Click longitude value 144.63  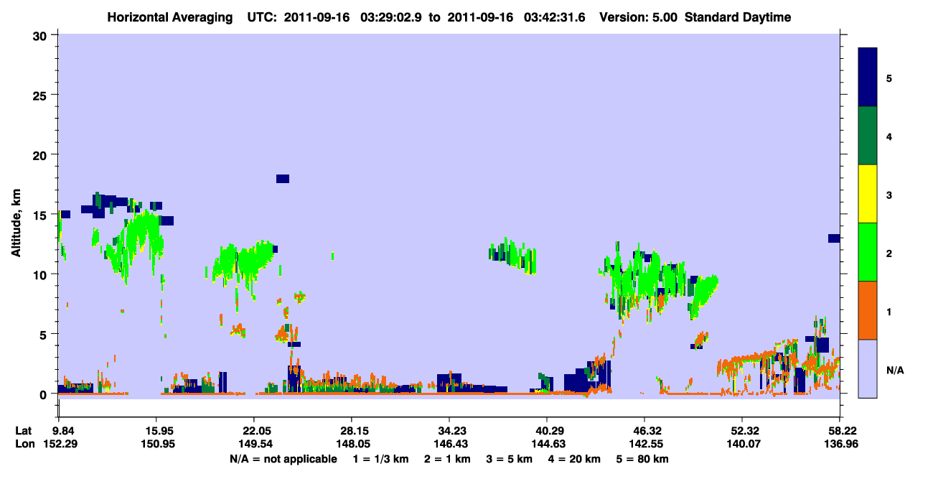point(547,445)
